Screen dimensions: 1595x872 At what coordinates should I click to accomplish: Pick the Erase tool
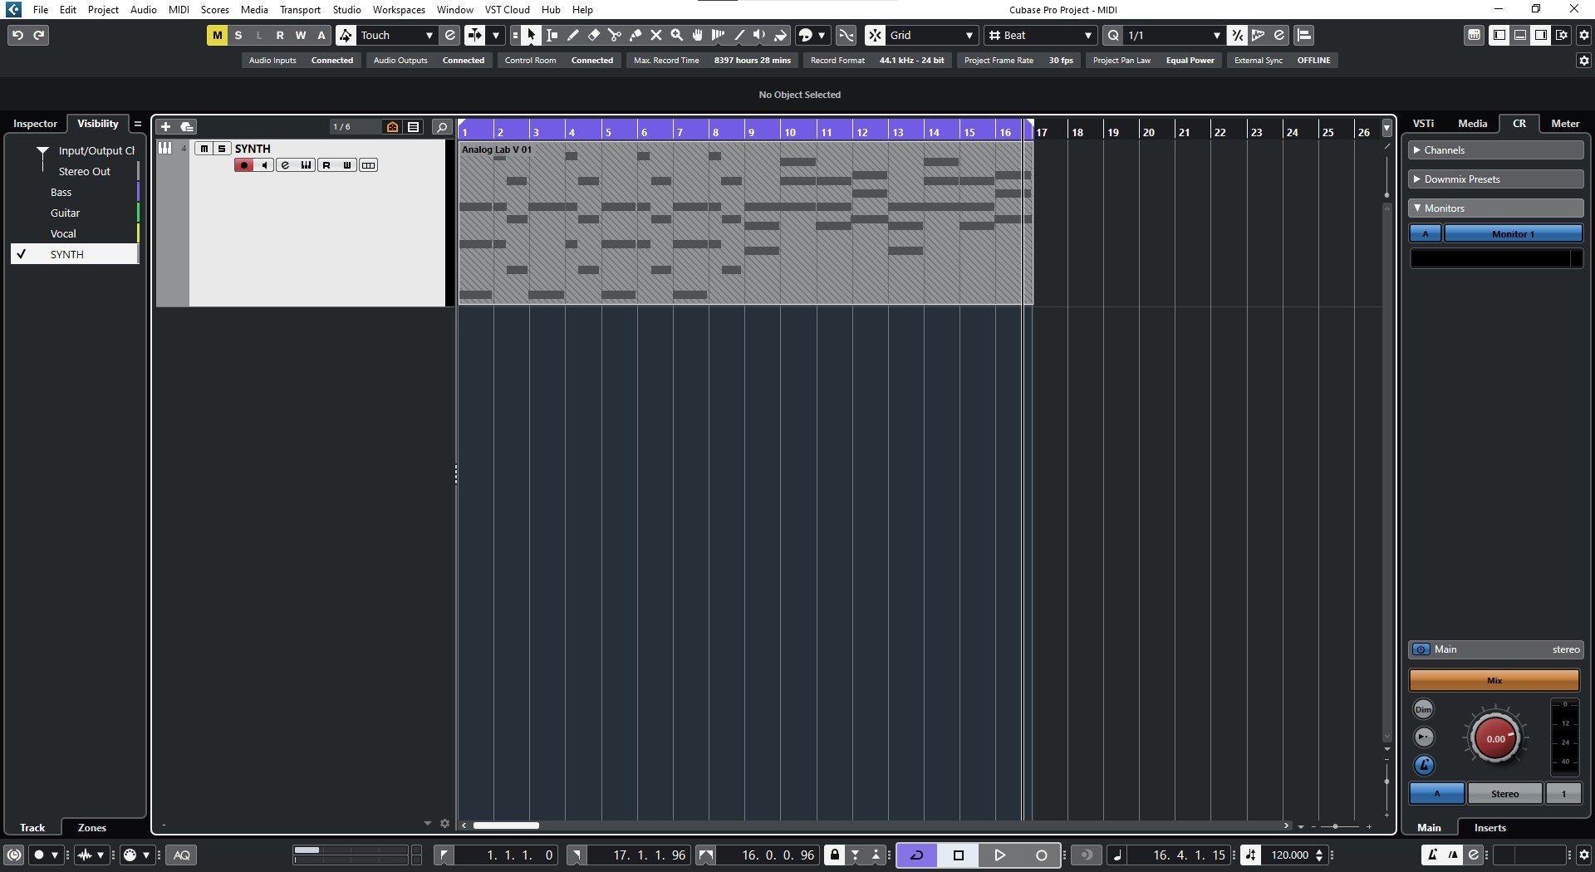(x=594, y=35)
